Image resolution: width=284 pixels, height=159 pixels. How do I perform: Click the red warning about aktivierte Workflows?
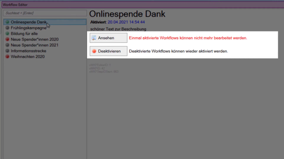(188, 38)
